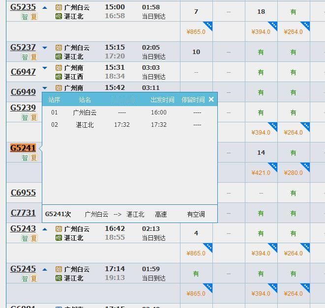Click the 智 badge under G5245
325x308 pixels.
(25, 279)
